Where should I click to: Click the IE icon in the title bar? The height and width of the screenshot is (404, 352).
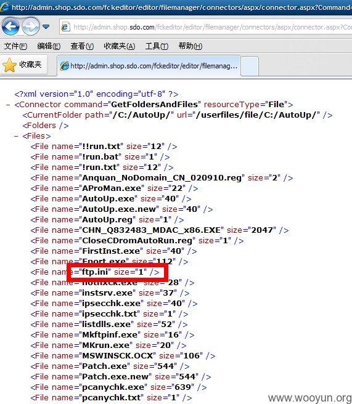click(x=5, y=7)
